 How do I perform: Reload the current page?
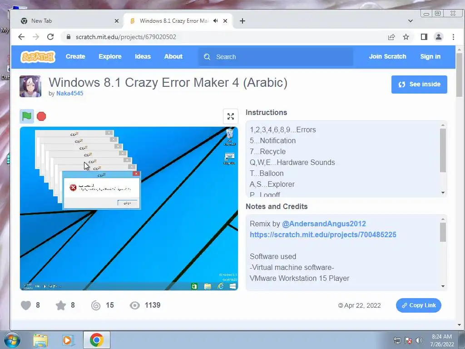tap(50, 37)
